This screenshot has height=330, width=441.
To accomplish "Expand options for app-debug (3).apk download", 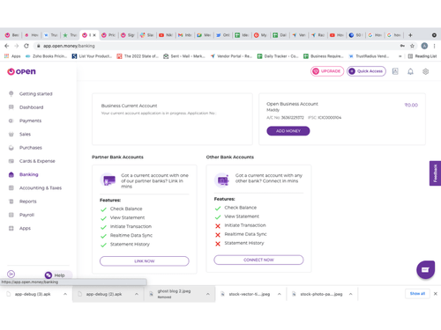I will pyautogui.click(x=65, y=294).
